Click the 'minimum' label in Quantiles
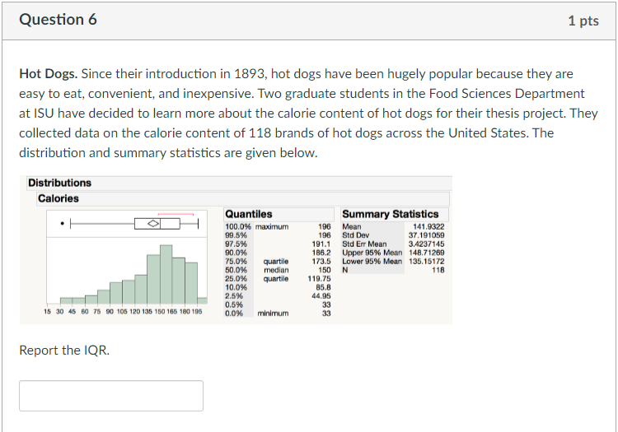 273,314
